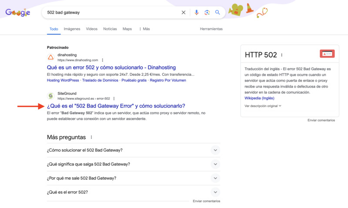This screenshot has height=208, width=348.
Task: Open the Pruébalo gratis sitelink
Action: [x=134, y=80]
